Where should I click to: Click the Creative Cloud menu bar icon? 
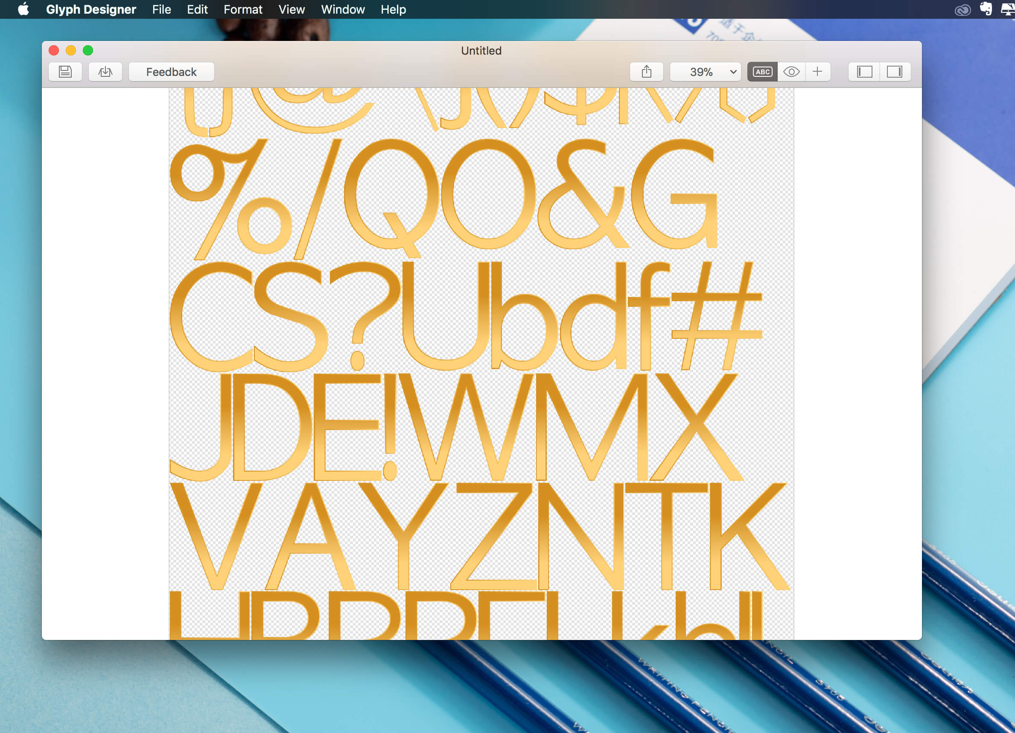(962, 10)
